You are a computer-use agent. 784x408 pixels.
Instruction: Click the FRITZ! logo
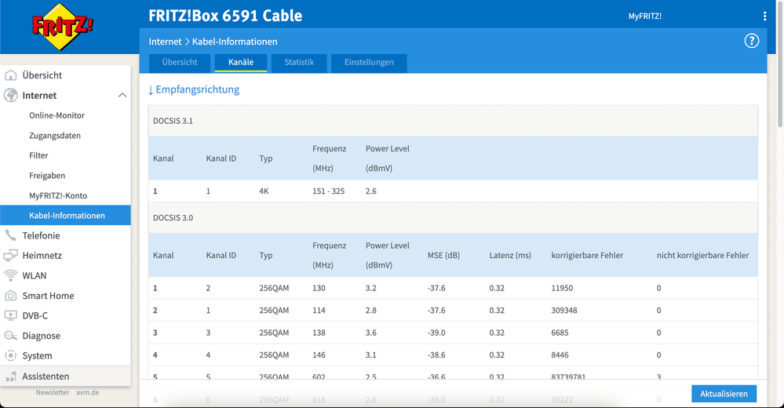click(62, 28)
